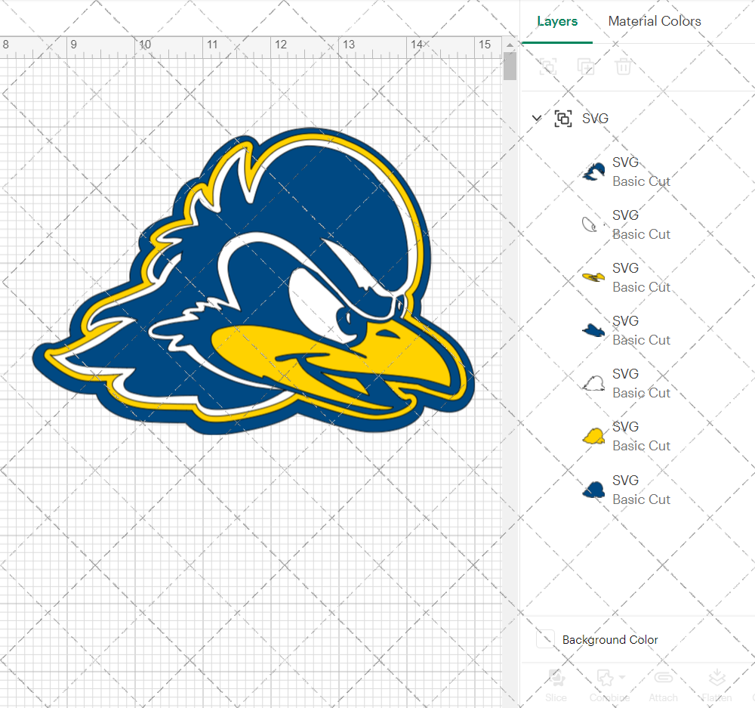The height and width of the screenshot is (708, 755).
Task: Click the Flatten button
Action: (x=717, y=685)
